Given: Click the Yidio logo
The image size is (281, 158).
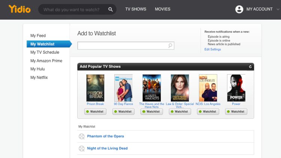Looking at the screenshot, I should coord(19,9).
